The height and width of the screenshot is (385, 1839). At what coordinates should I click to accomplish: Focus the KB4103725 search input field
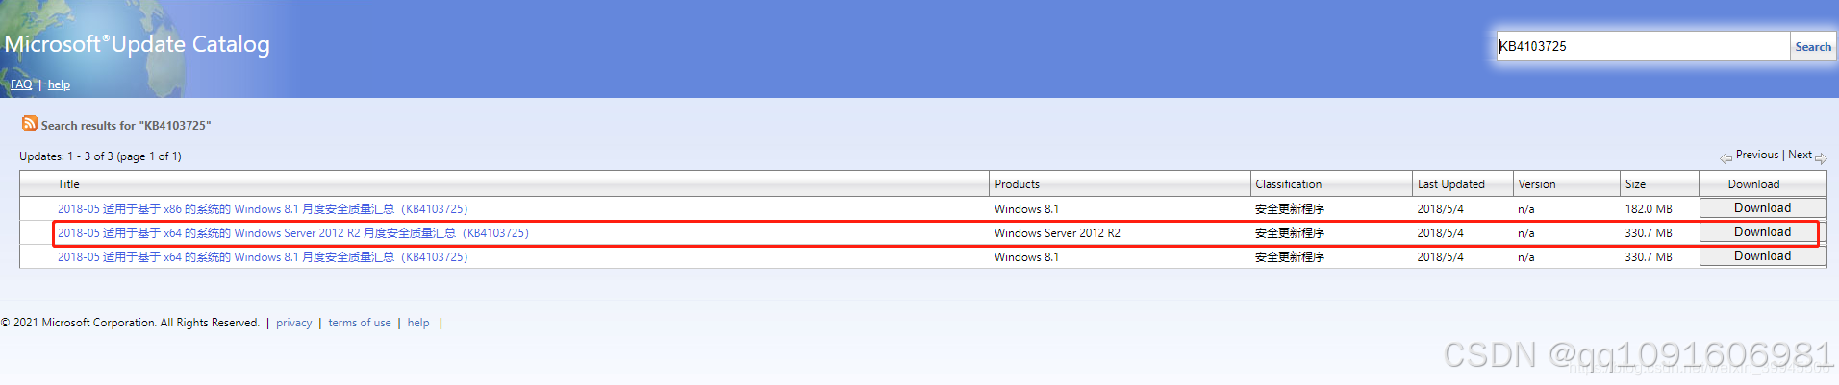(x=1643, y=46)
